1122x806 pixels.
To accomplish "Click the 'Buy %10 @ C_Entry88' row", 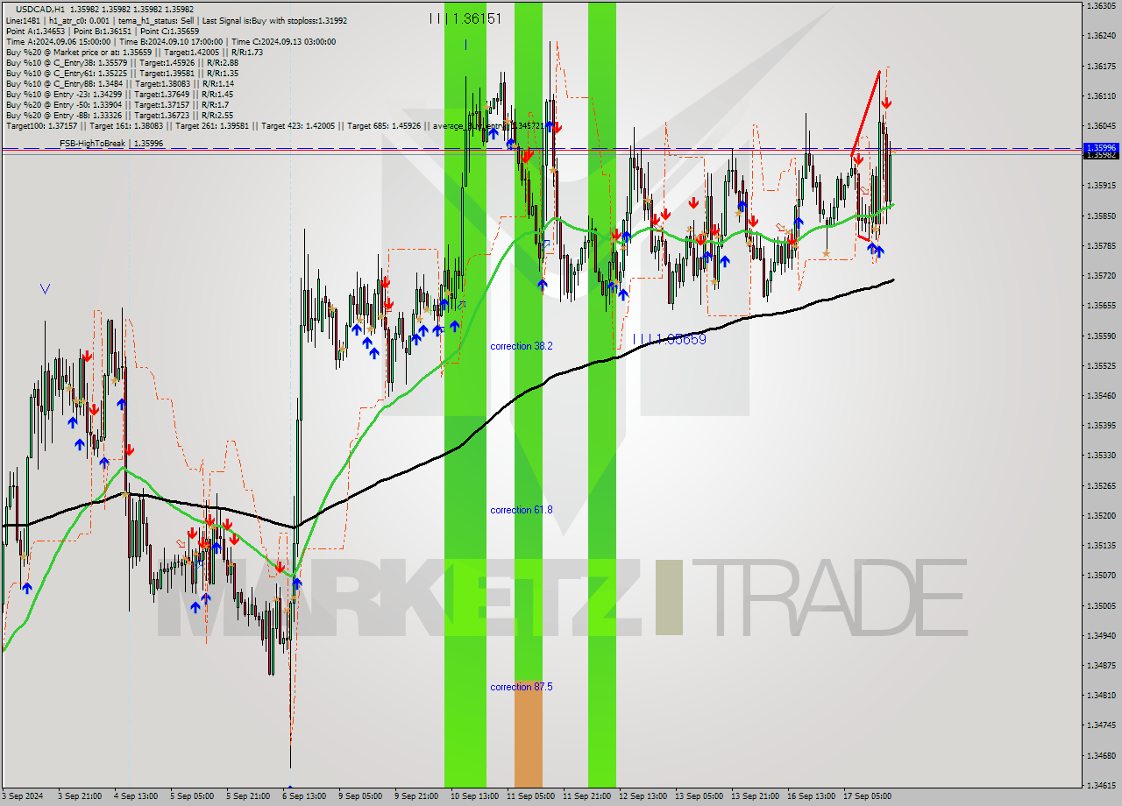I will coord(119,83).
